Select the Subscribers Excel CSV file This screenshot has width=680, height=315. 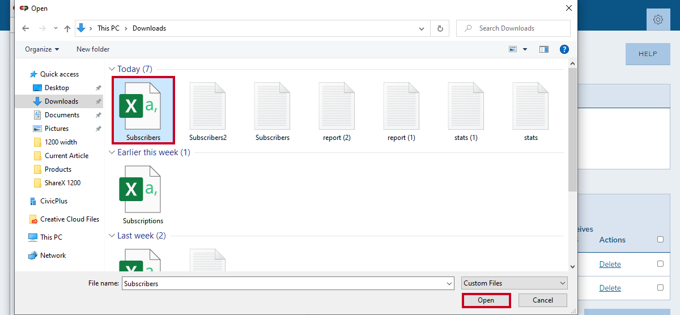pyautogui.click(x=143, y=110)
